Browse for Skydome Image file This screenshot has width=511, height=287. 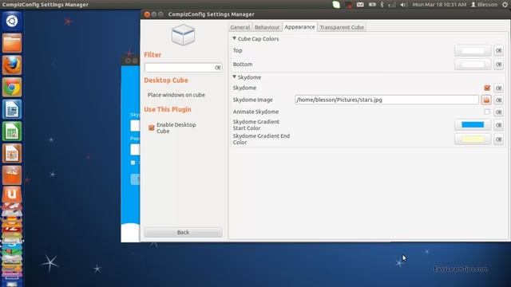(x=486, y=100)
